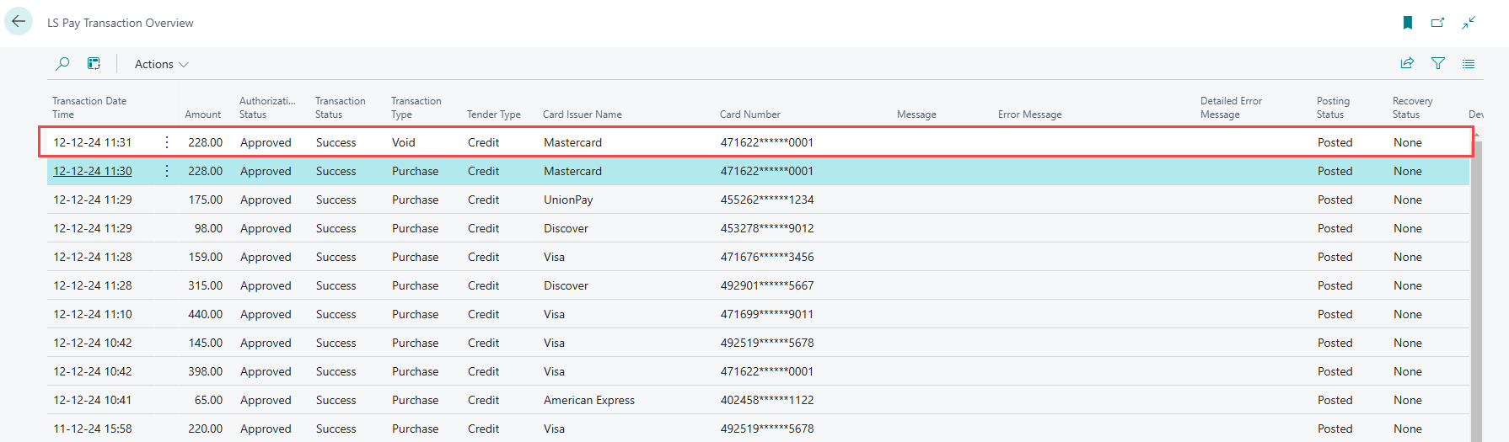The width and height of the screenshot is (1509, 442).
Task: Click the Amount column header
Action: 202,114
